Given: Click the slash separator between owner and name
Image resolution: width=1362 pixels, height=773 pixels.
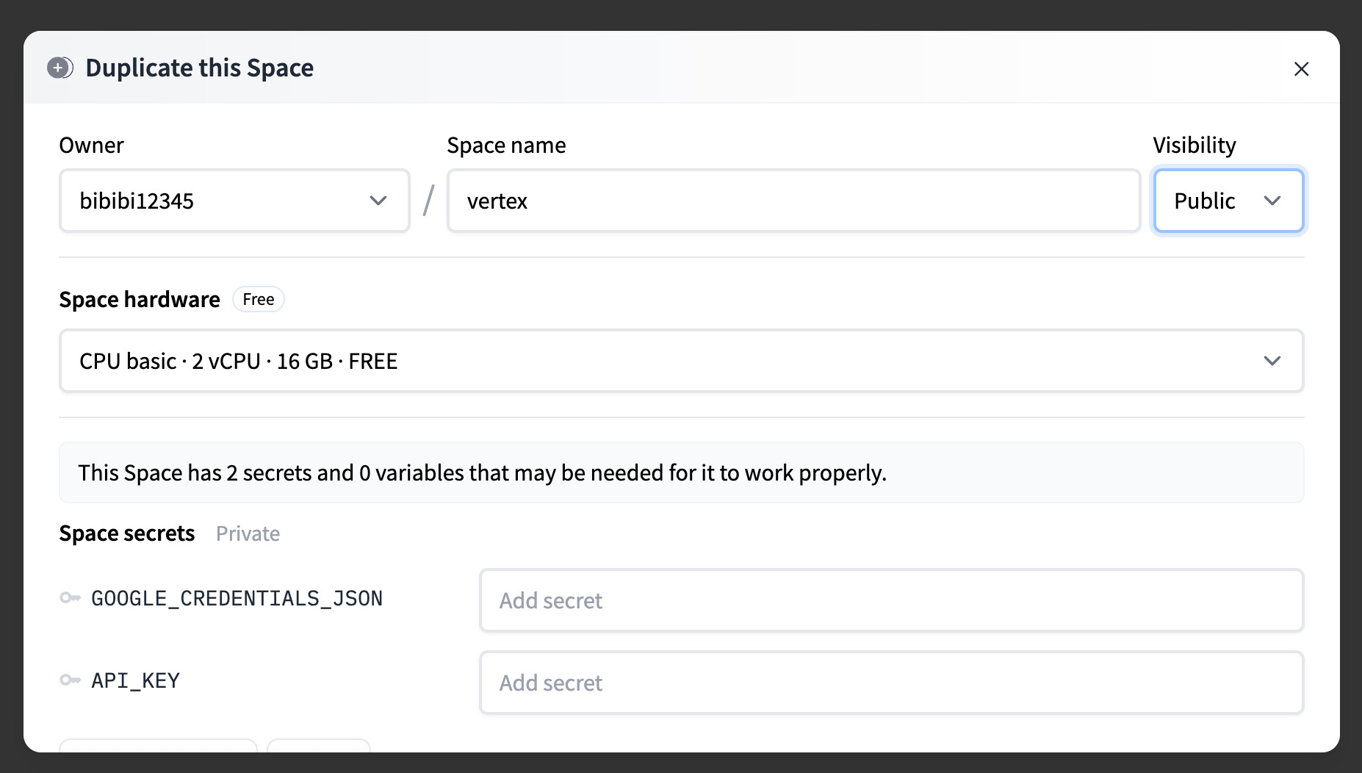Looking at the screenshot, I should click(428, 201).
